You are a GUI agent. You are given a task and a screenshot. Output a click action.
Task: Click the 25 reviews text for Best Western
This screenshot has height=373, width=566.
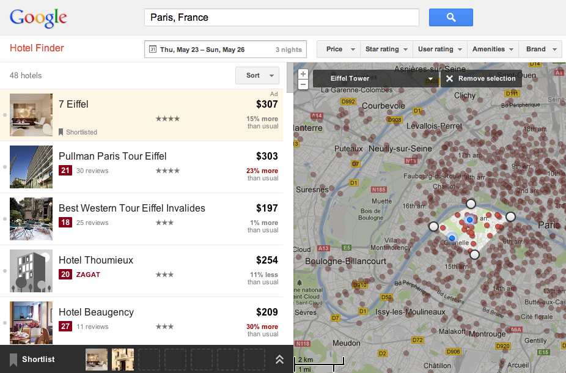92,223
